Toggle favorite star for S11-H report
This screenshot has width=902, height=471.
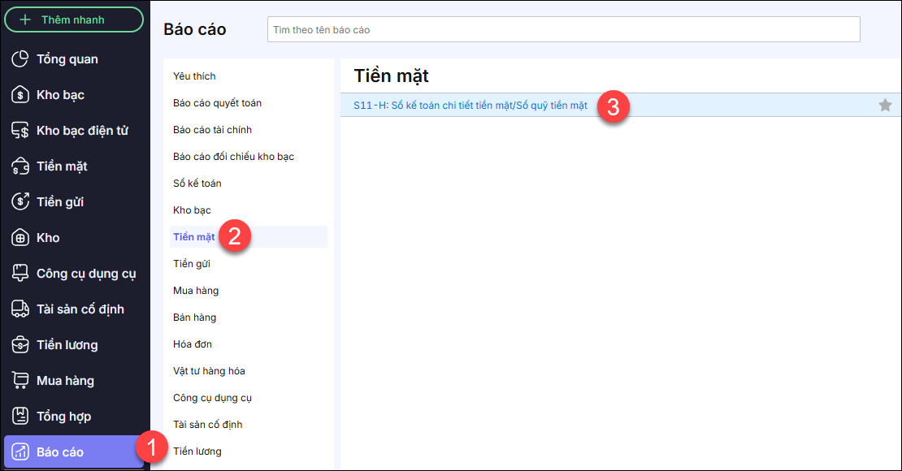point(885,106)
